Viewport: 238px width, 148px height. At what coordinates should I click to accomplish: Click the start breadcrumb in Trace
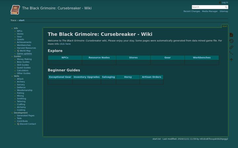point(21,20)
